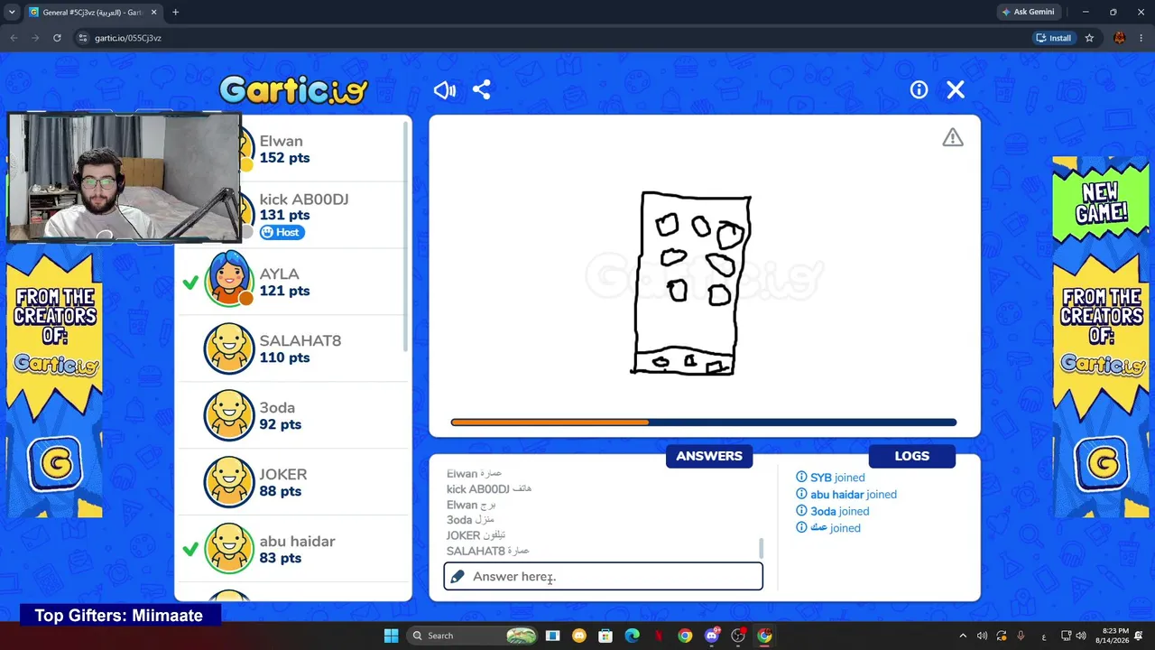Click the answers chat scrollbar
Screen dimensions: 1155x650
click(761, 548)
